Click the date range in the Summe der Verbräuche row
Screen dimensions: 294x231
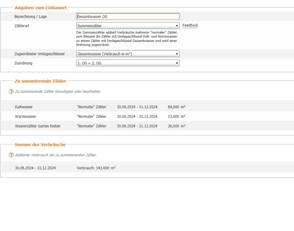[x=35, y=168]
